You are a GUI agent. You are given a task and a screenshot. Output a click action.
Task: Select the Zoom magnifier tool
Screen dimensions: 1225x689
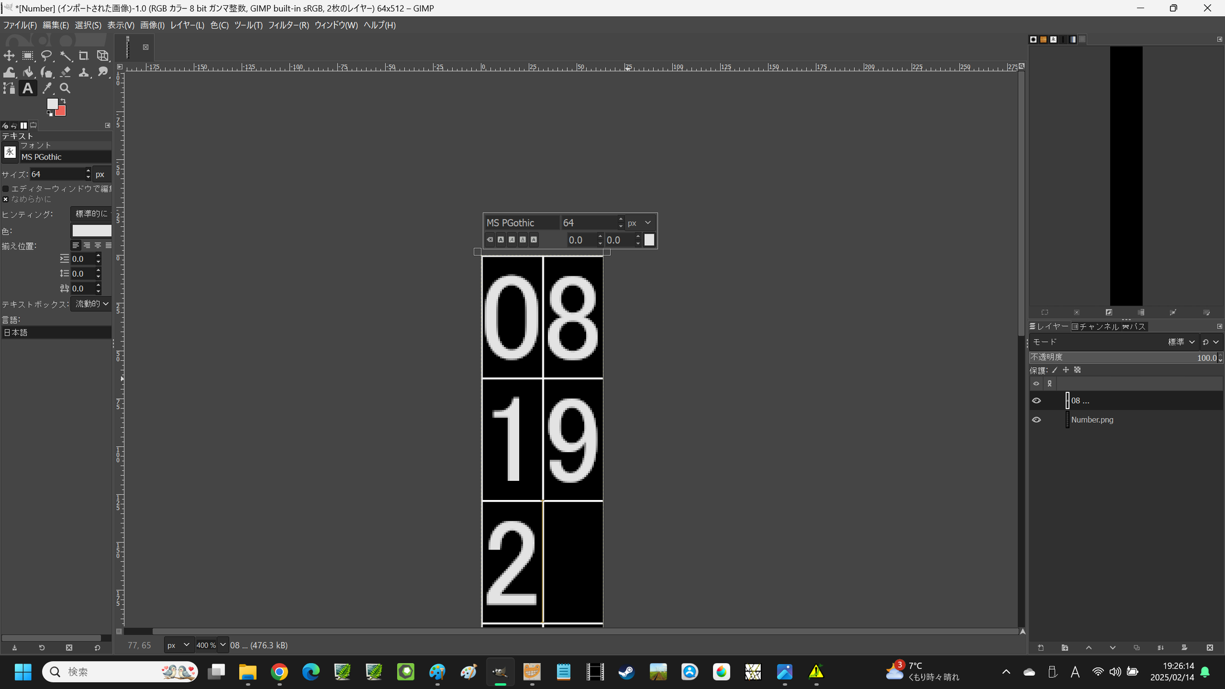click(x=65, y=89)
